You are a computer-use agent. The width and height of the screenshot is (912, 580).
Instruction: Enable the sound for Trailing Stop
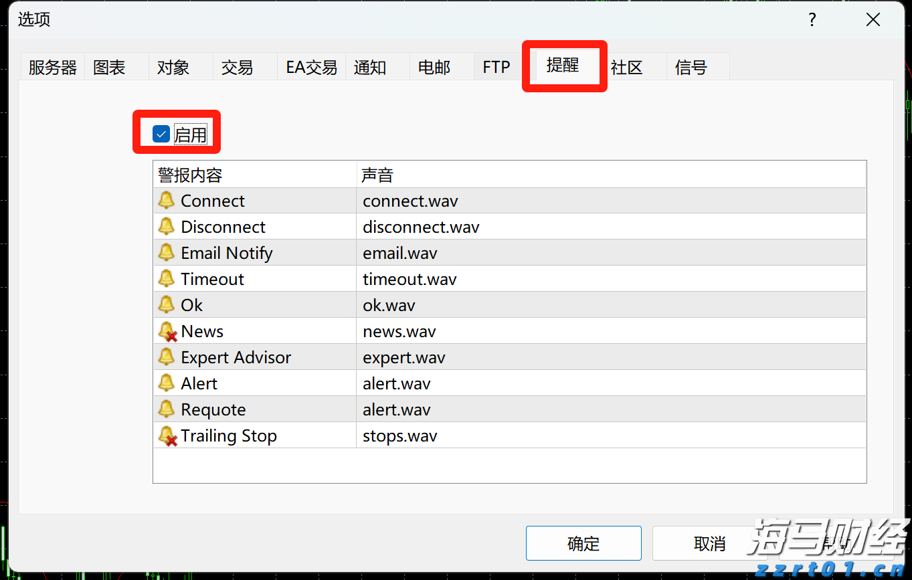pyautogui.click(x=166, y=435)
